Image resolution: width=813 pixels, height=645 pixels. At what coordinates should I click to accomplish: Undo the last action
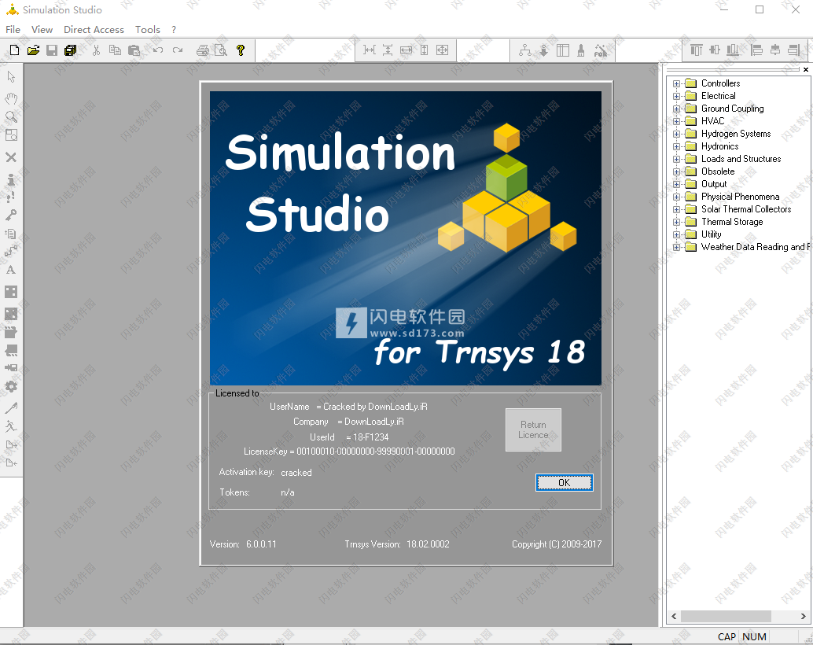[x=157, y=50]
